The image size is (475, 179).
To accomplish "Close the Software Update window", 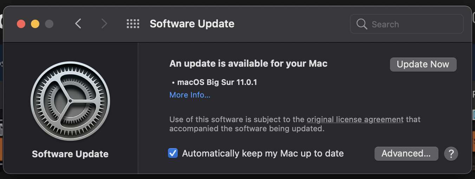I will (x=21, y=24).
